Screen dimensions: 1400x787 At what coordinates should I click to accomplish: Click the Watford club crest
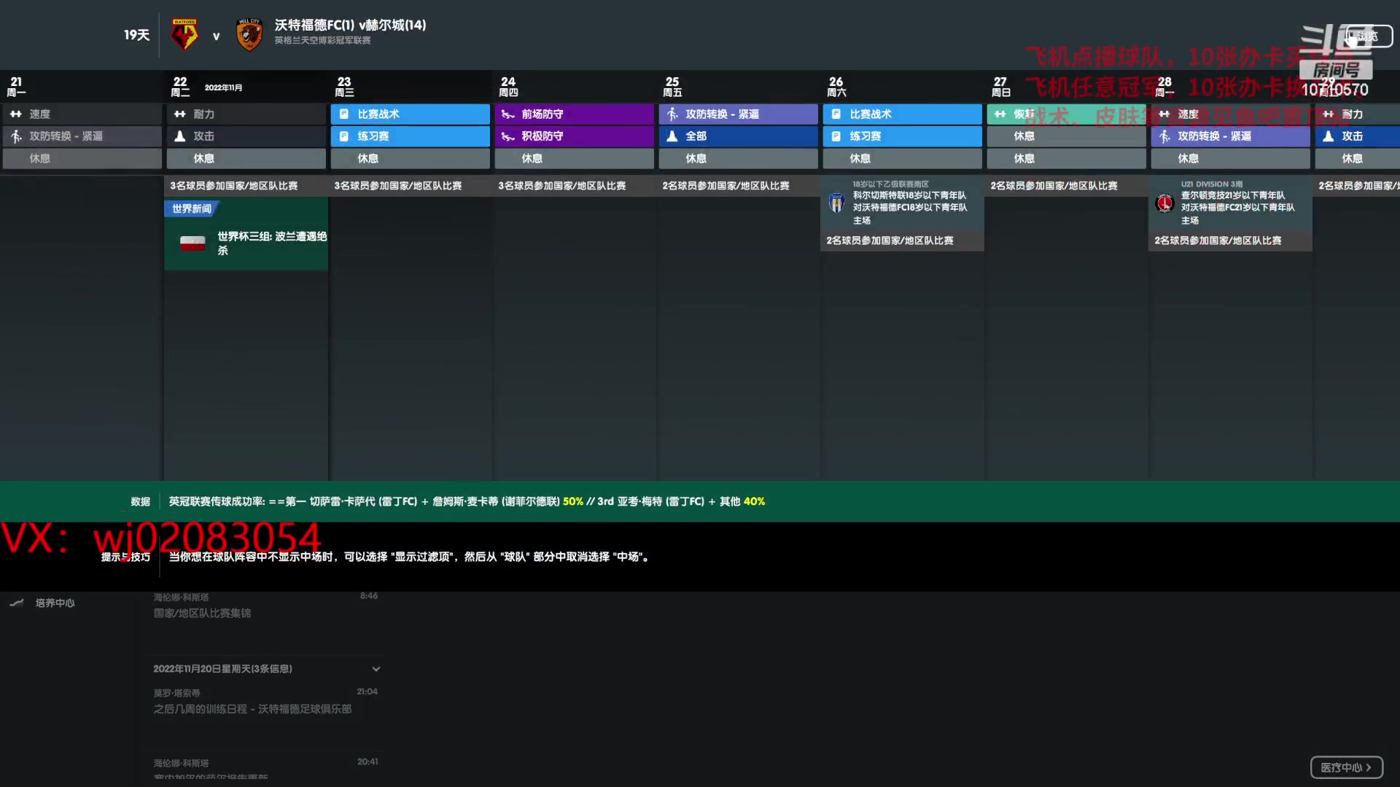pyautogui.click(x=184, y=34)
